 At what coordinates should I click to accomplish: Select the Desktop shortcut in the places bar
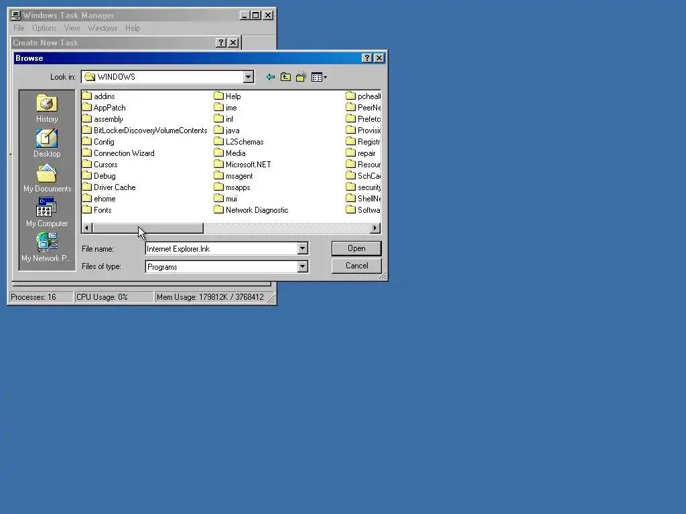pyautogui.click(x=47, y=143)
